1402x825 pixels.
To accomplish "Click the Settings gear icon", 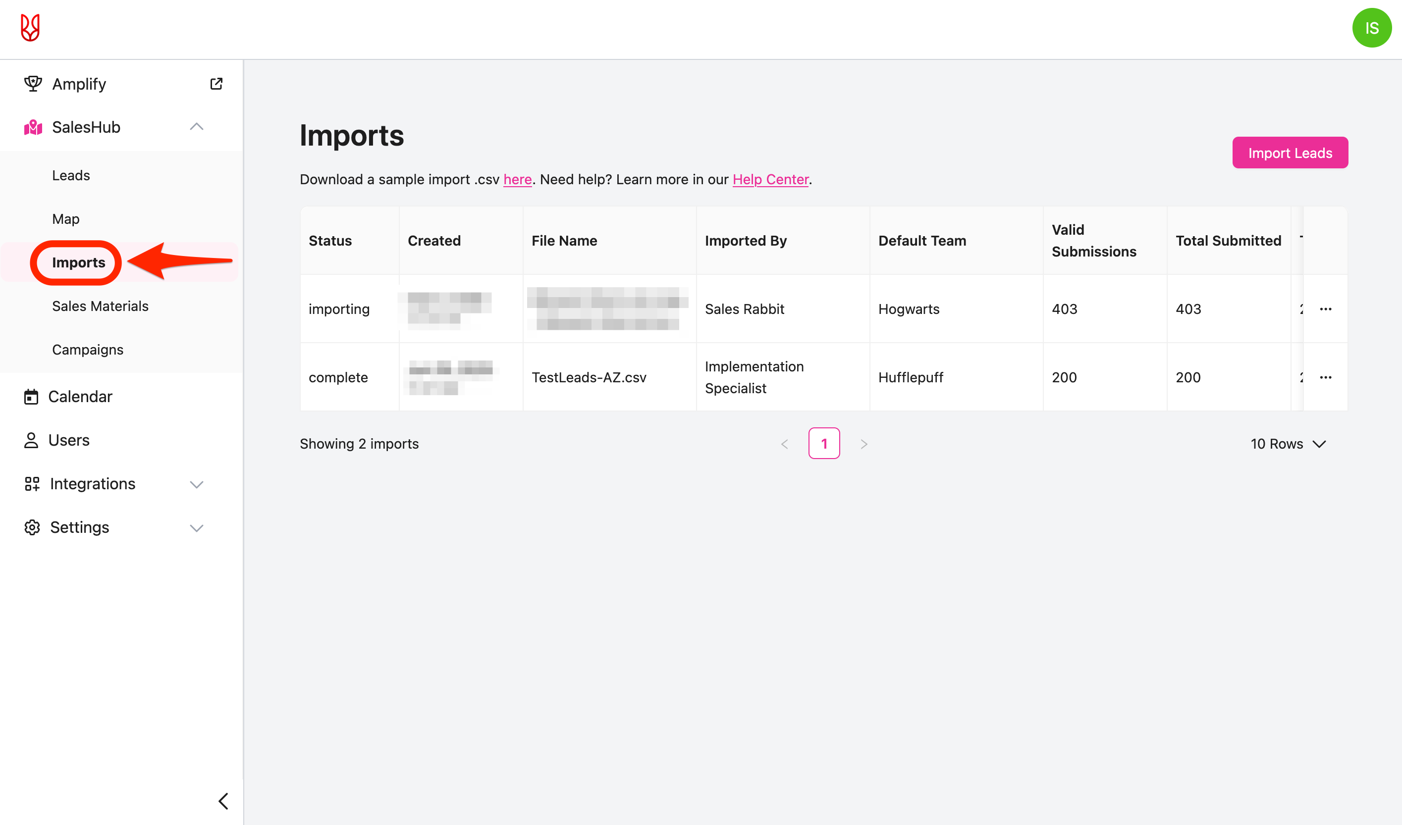I will 32,527.
